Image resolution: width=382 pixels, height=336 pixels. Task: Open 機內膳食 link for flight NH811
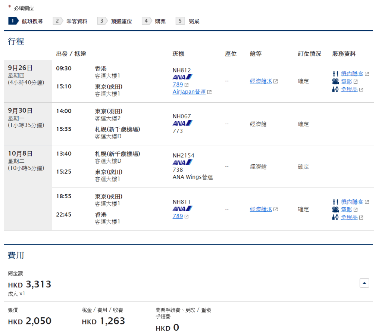[352, 202]
